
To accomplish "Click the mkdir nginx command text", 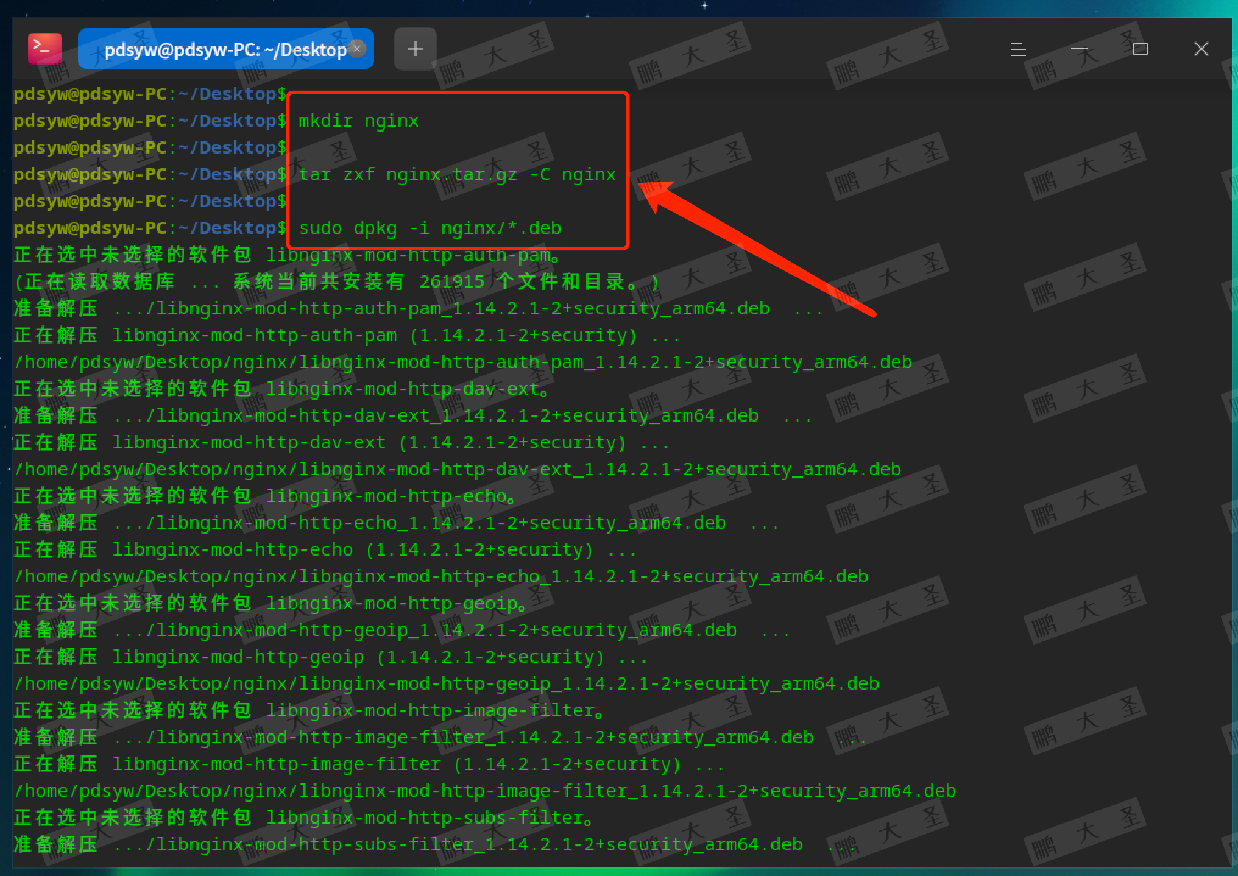I will 358,121.
